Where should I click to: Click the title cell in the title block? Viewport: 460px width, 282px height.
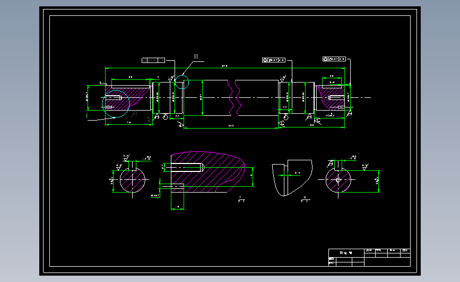pos(346,253)
